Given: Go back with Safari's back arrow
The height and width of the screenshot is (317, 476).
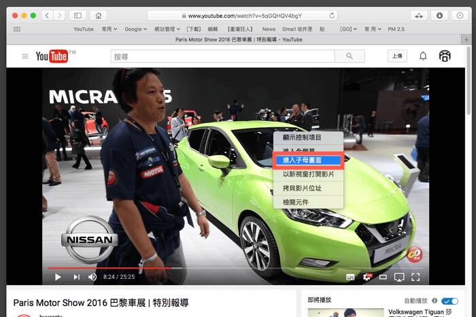Looking at the screenshot, I should coord(47,16).
